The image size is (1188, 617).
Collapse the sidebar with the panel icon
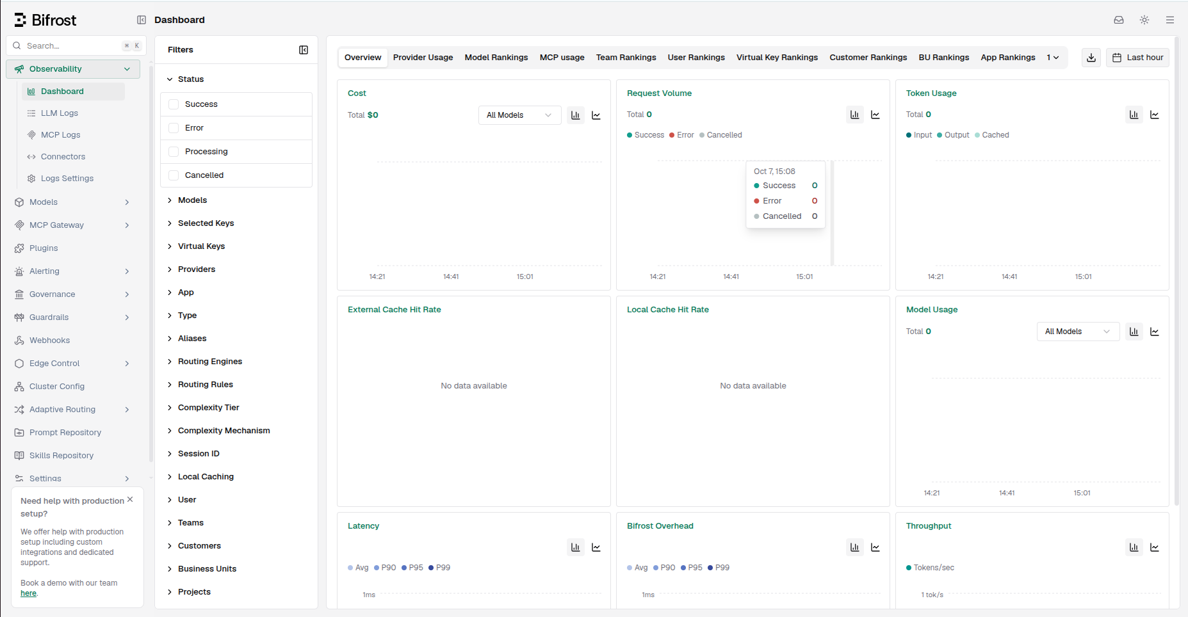[x=142, y=20]
